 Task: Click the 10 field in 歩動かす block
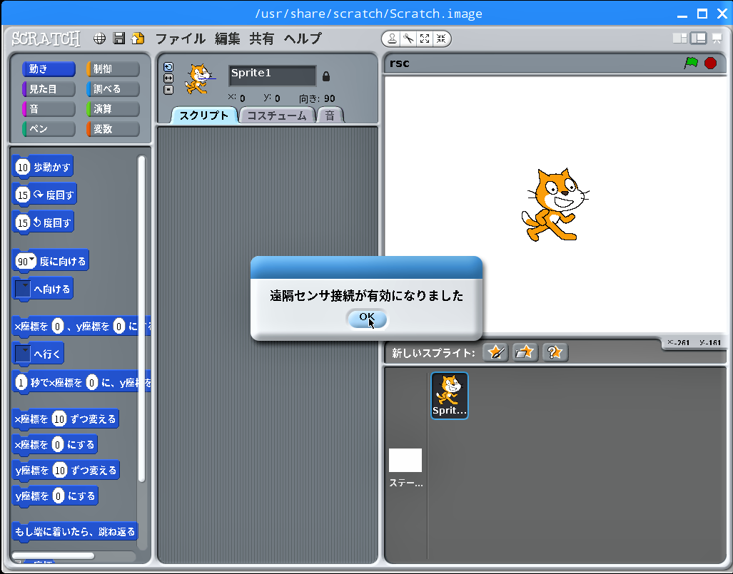[x=23, y=167]
